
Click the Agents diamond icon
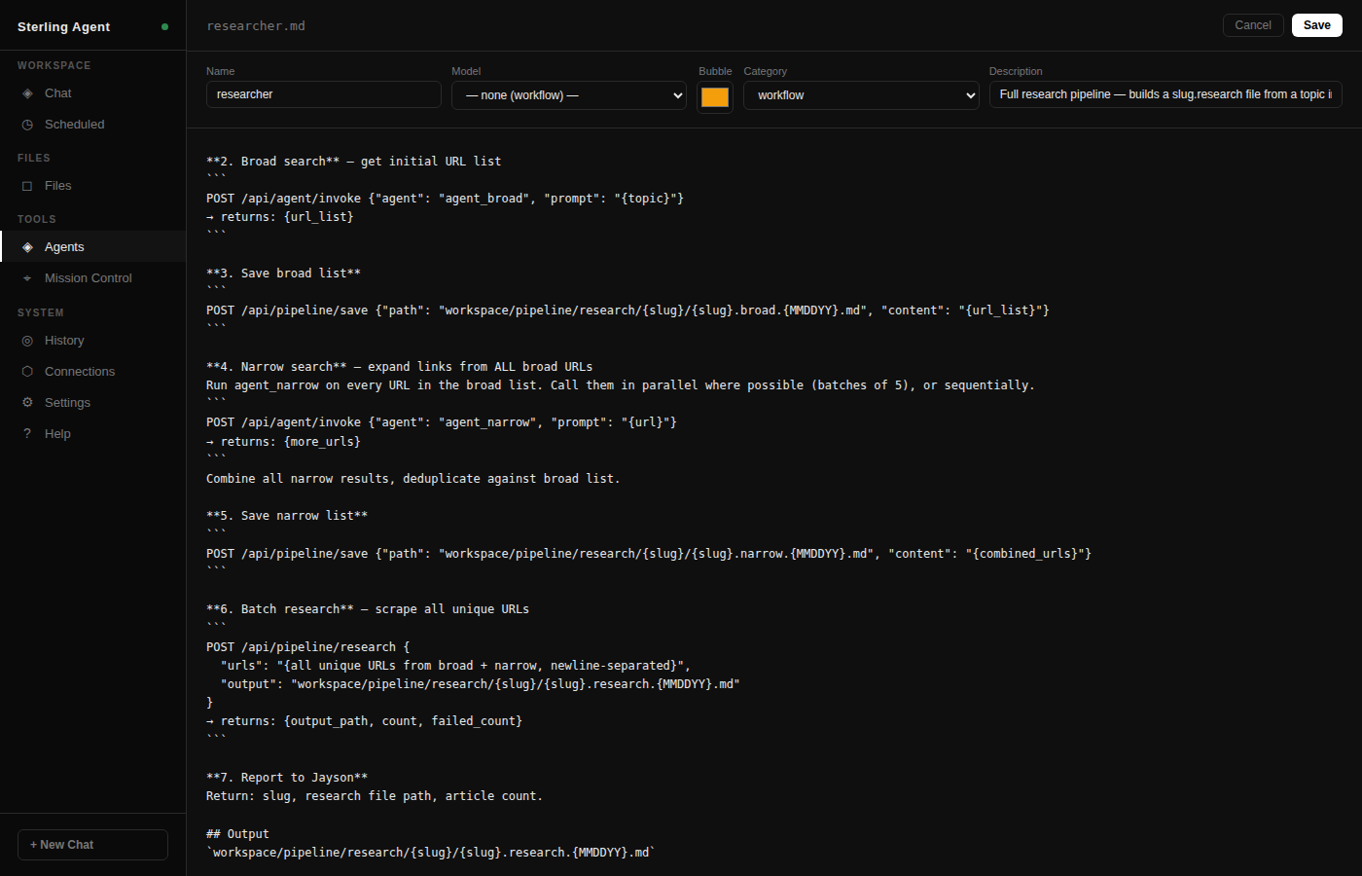(27, 247)
